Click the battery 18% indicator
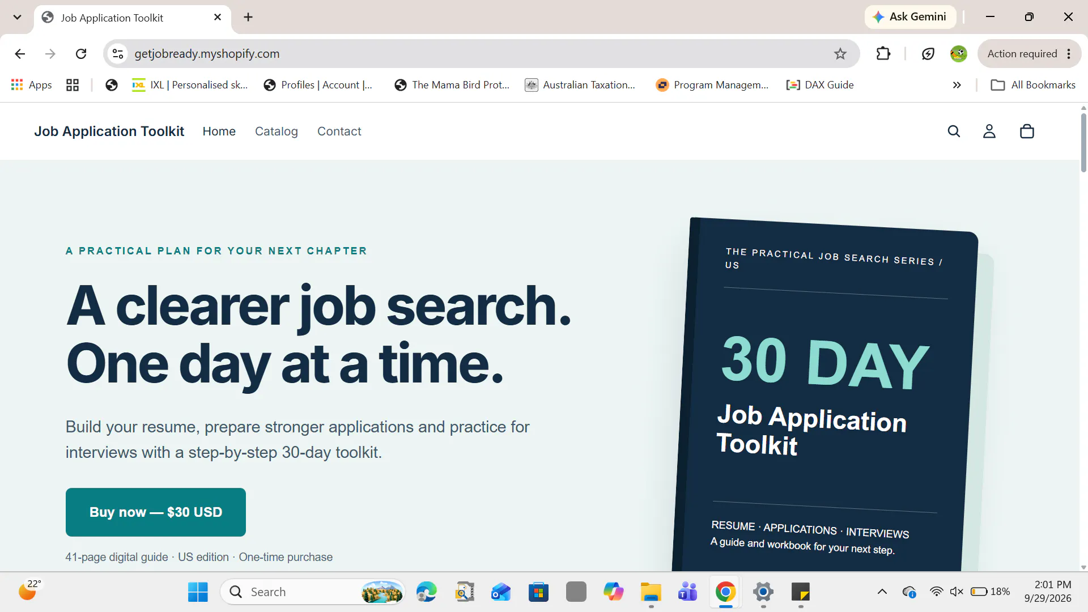Image resolution: width=1088 pixels, height=612 pixels. 990,592
